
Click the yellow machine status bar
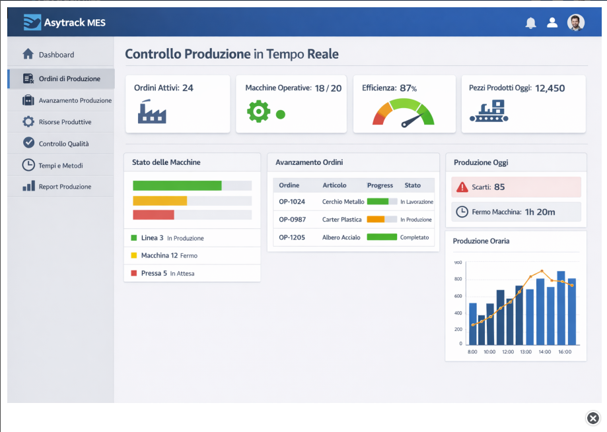click(x=159, y=201)
